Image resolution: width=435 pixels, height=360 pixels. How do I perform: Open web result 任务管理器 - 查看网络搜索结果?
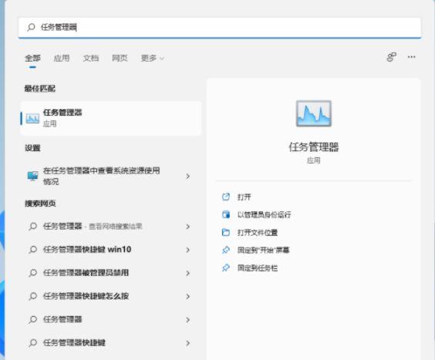point(111,227)
